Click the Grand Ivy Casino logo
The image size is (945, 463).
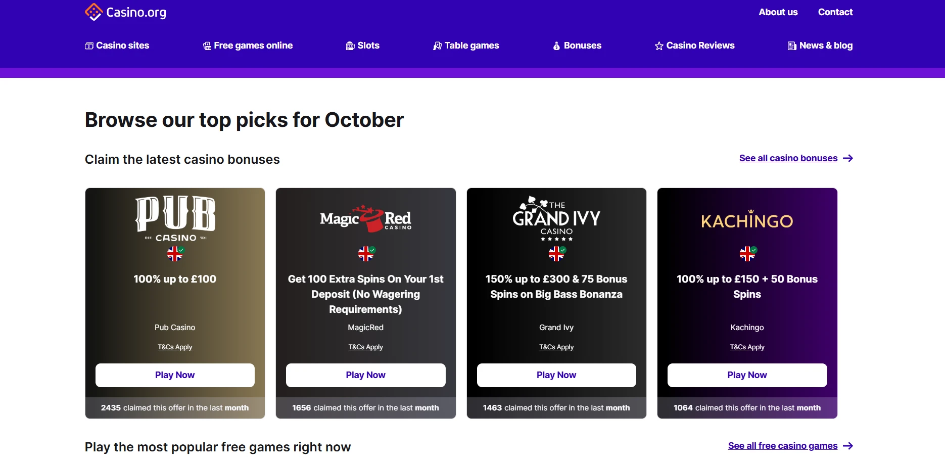pos(556,218)
